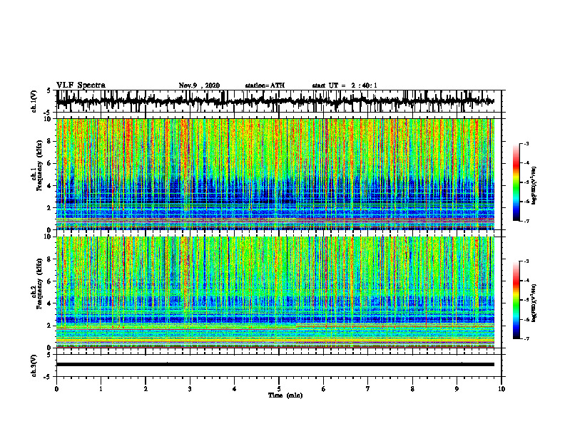Click the ch.3 flat black waveform bar

point(275,365)
